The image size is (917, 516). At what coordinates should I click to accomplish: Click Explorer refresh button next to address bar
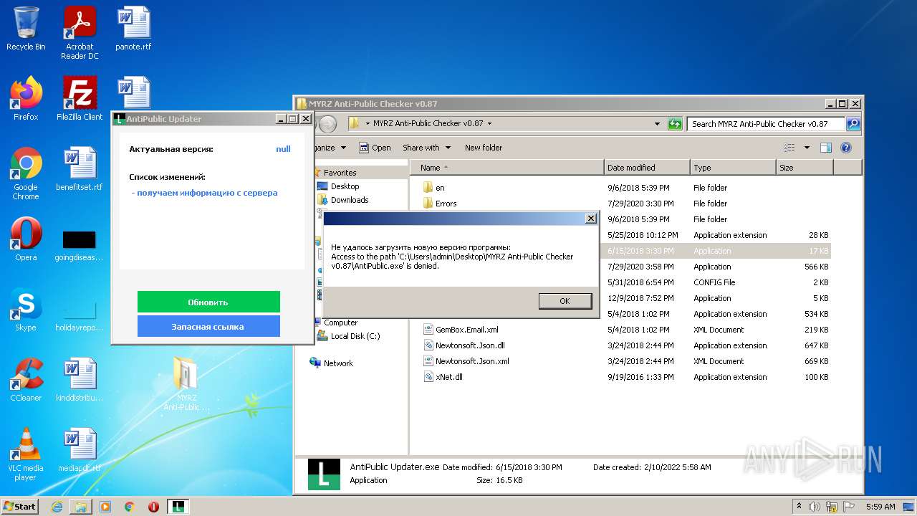675,124
